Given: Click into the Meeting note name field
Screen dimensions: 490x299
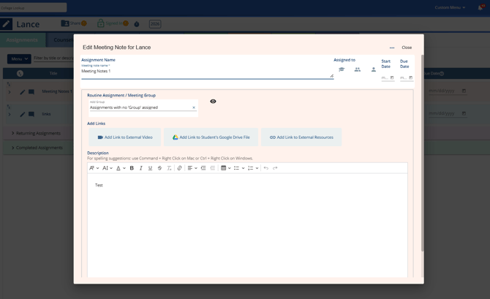Looking at the screenshot, I should coord(206,71).
